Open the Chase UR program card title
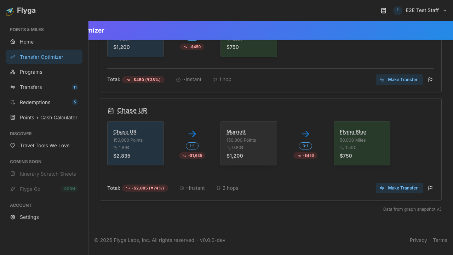Screen dimensions: 453x255 pyautogui.click(x=125, y=132)
